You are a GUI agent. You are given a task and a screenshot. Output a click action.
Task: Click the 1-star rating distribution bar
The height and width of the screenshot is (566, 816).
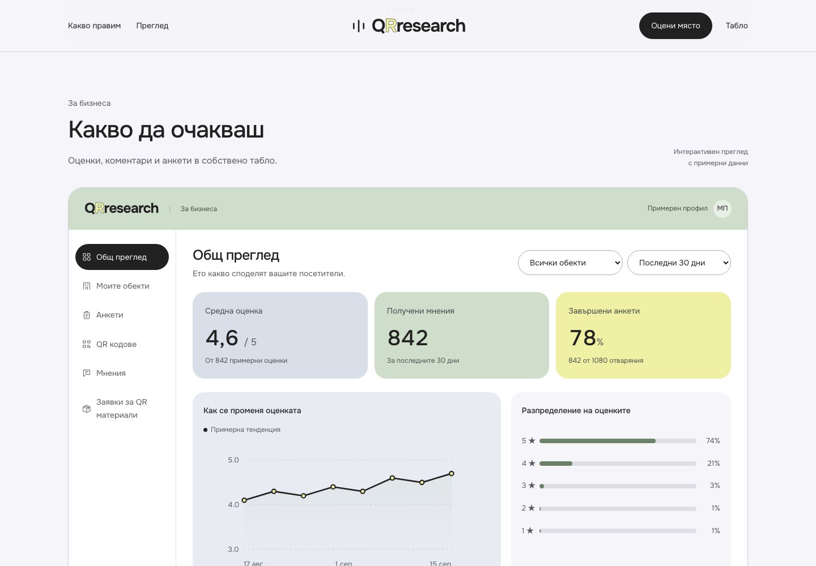point(618,531)
